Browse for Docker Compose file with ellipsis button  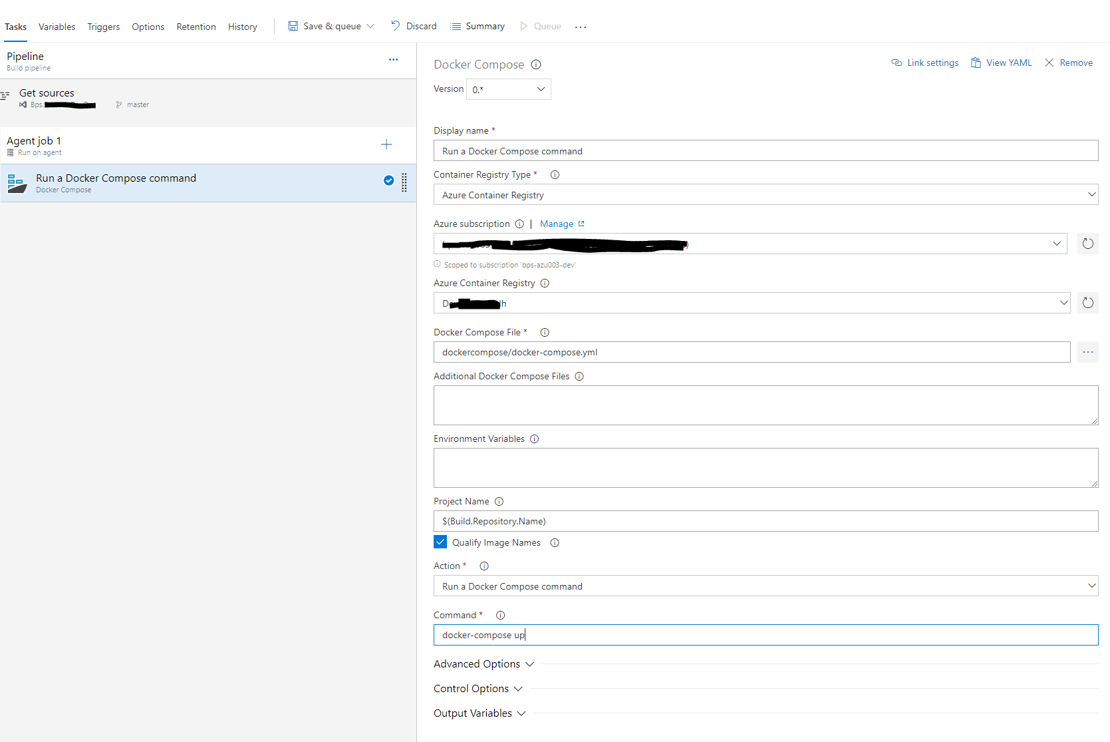pyautogui.click(x=1087, y=352)
